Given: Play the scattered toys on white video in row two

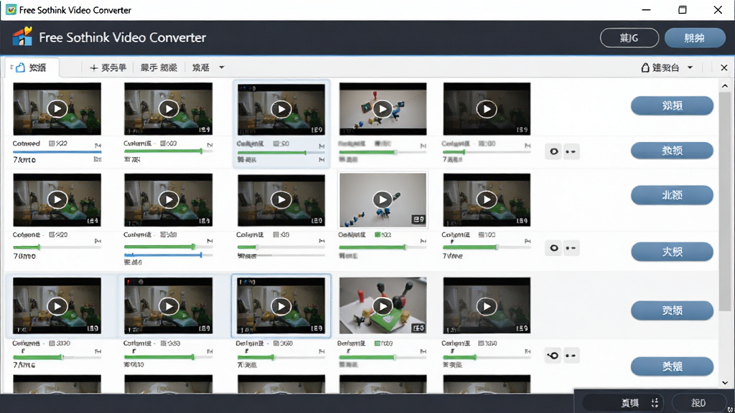Looking at the screenshot, I should 383,199.
